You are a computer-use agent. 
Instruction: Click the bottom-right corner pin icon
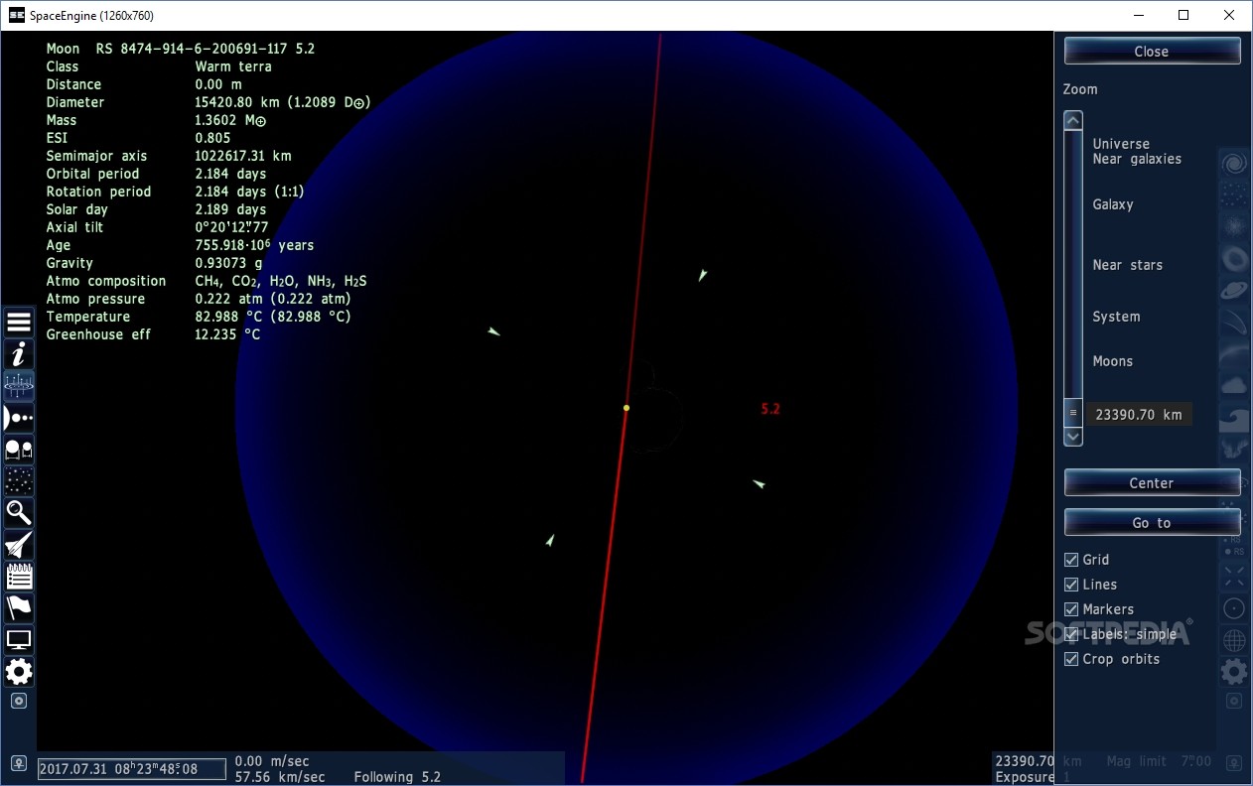[x=1234, y=764]
